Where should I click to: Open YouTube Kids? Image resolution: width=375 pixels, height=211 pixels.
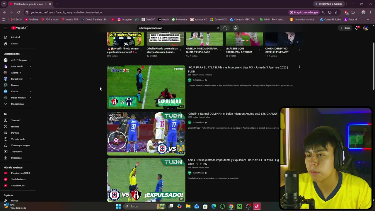(x=18, y=186)
